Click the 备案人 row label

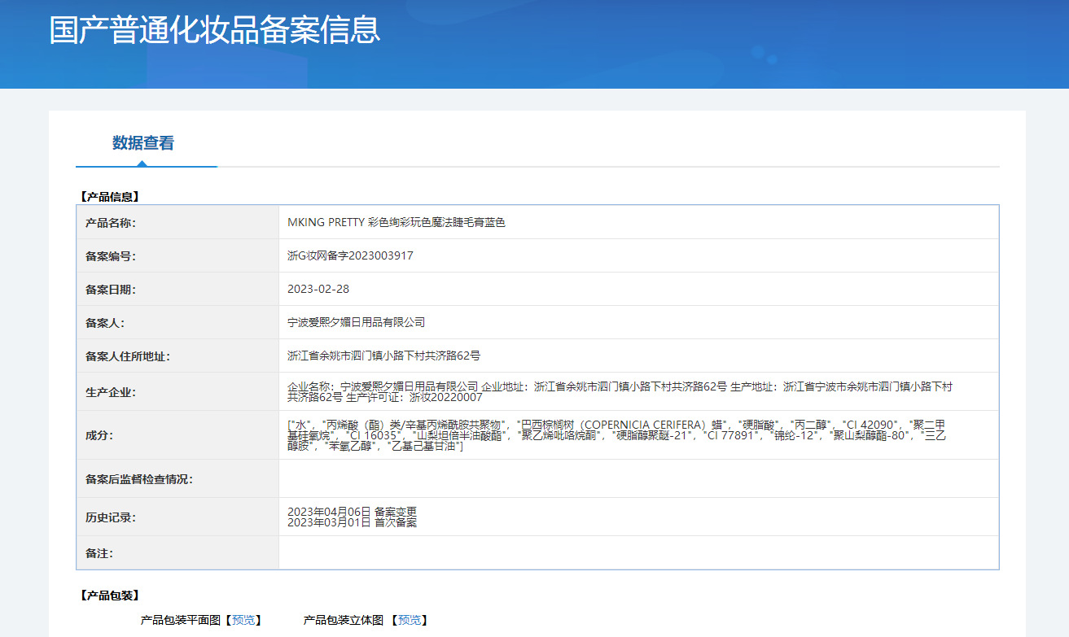coord(105,323)
